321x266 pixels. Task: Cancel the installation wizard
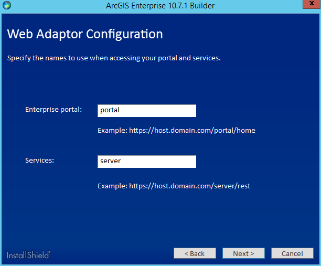[x=292, y=253]
